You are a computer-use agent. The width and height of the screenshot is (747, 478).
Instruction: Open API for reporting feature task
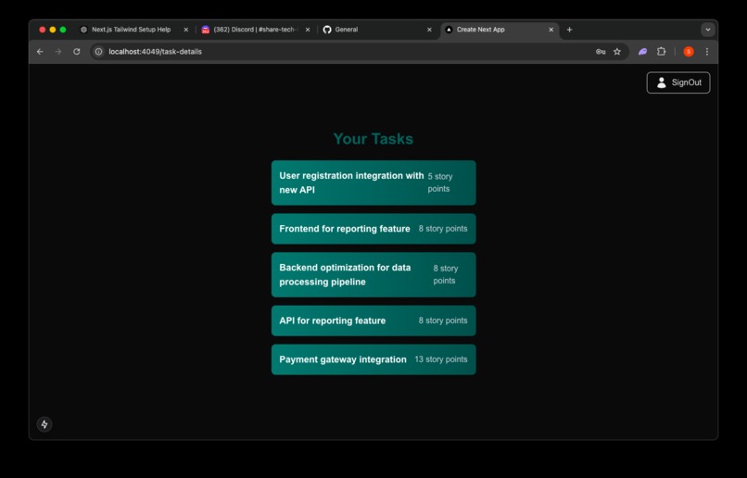[373, 321]
